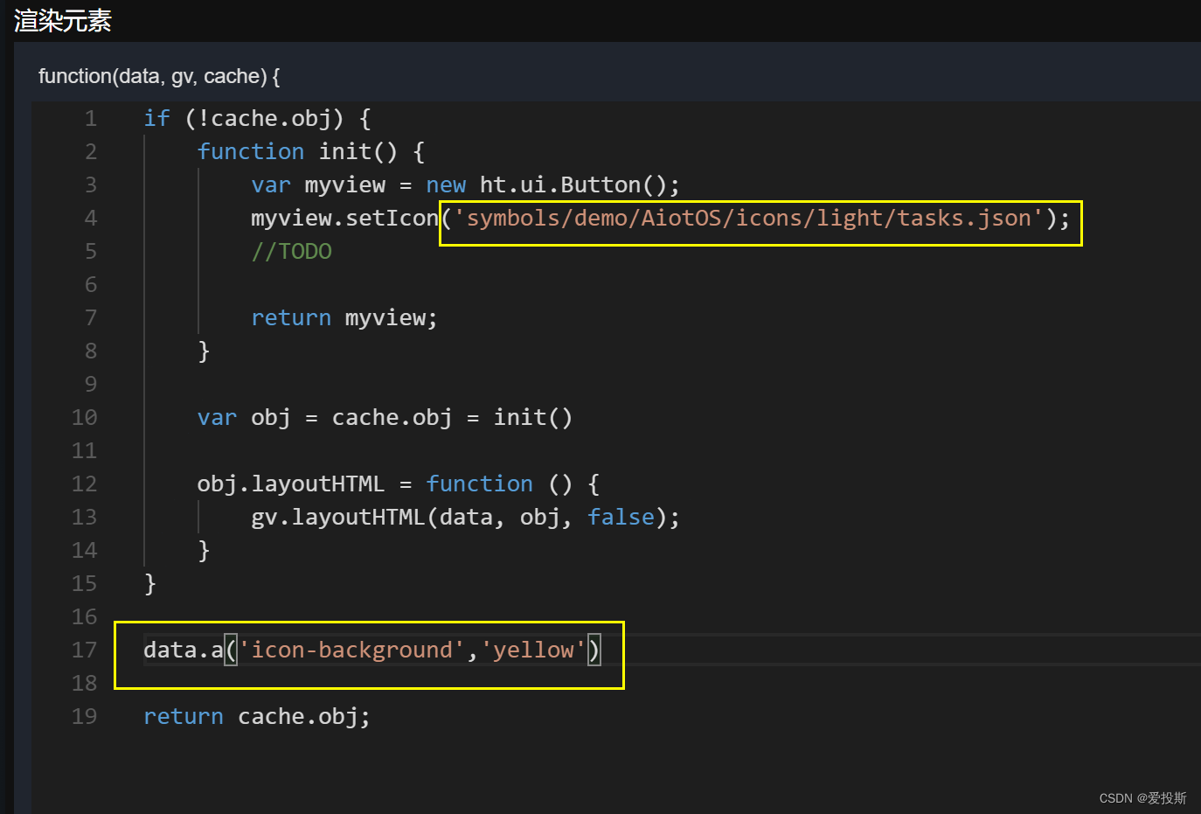Click the return cache.obj statement
The image size is (1201, 814).
256,716
